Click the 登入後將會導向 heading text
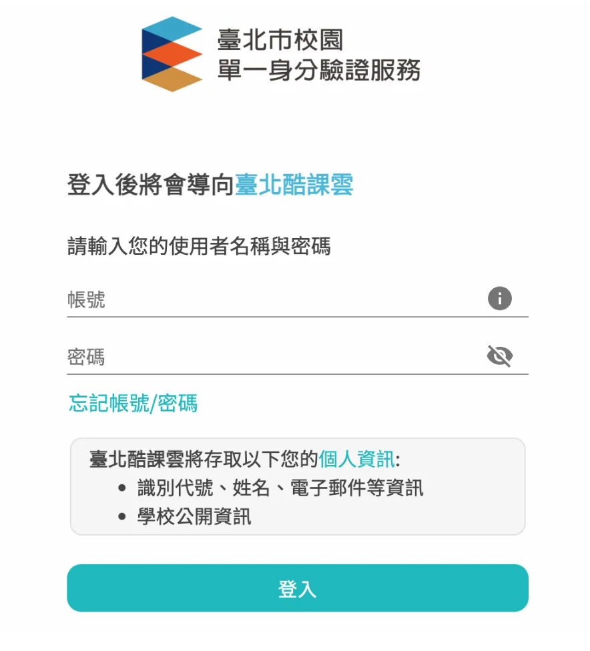 click(150, 185)
